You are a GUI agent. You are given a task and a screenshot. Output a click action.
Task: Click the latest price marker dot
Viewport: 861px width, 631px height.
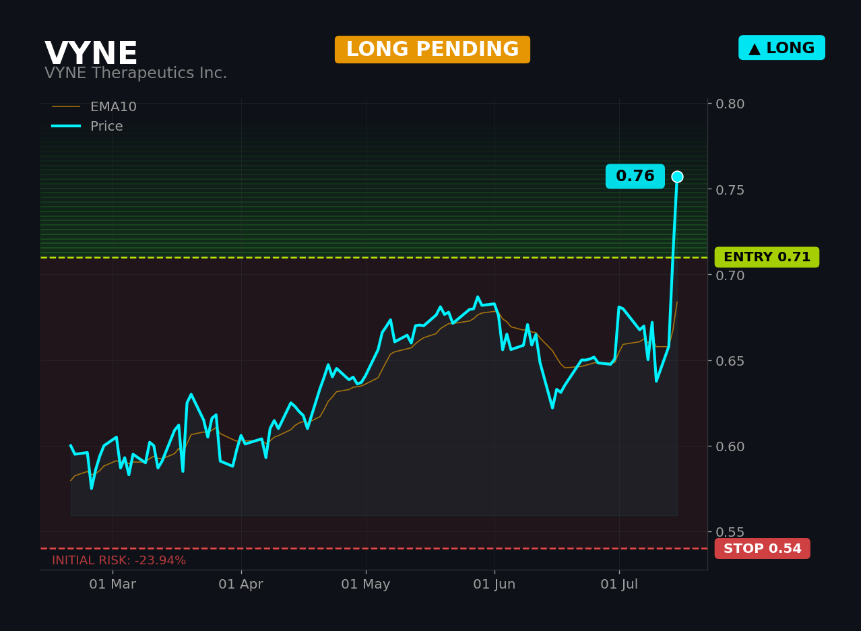(677, 176)
